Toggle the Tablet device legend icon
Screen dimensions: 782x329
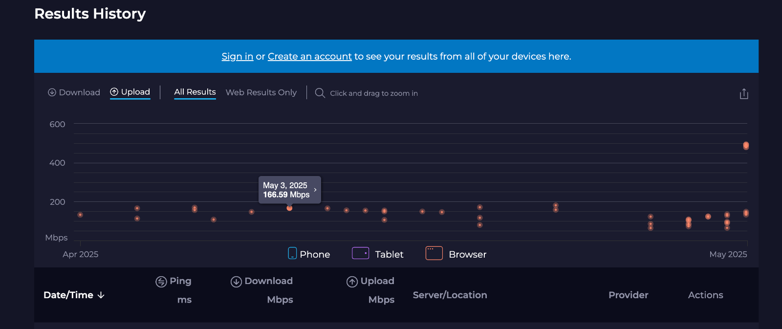coord(361,253)
